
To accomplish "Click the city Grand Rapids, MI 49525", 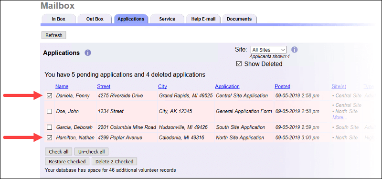I will 186,96.
